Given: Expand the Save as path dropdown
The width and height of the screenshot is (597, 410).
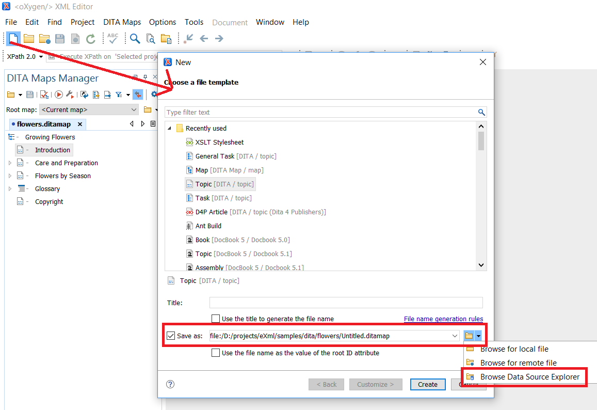Looking at the screenshot, I should click(x=455, y=336).
